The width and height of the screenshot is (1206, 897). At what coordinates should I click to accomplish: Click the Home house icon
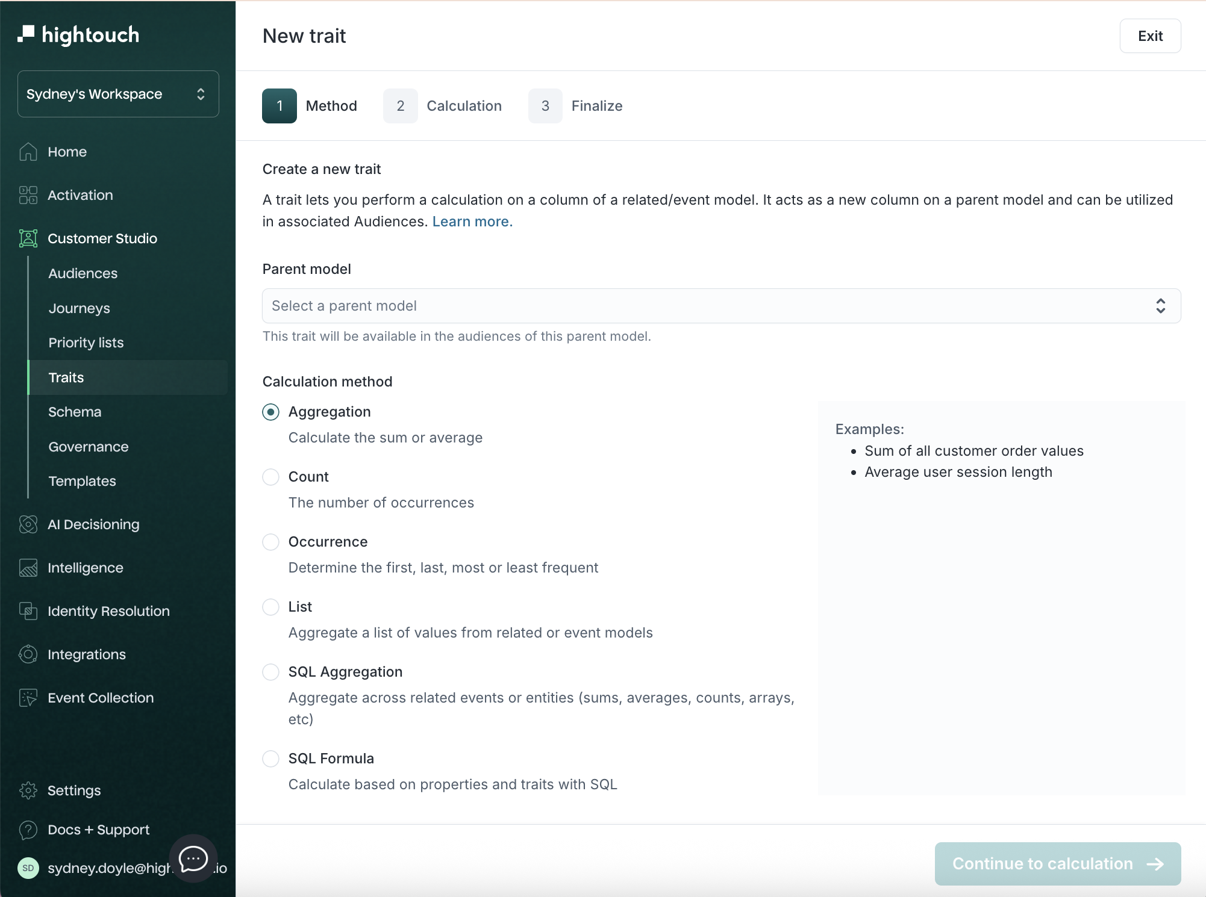(28, 152)
